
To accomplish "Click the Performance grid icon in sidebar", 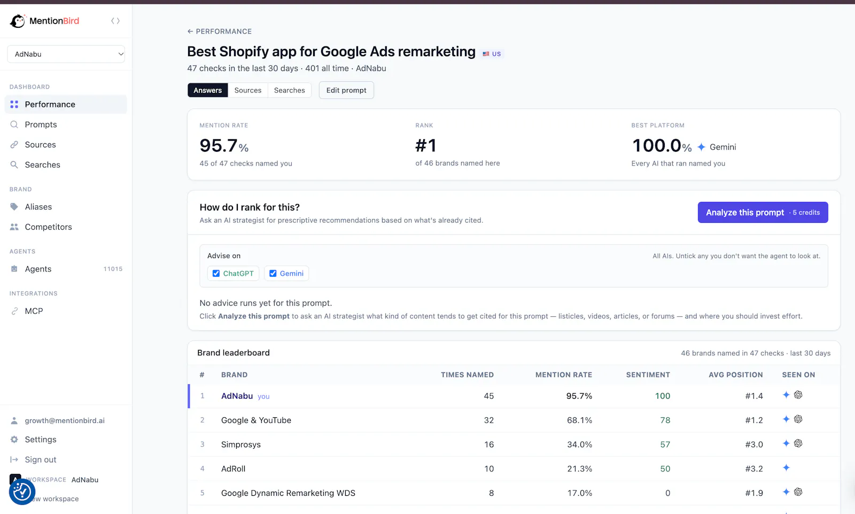I will coord(14,104).
